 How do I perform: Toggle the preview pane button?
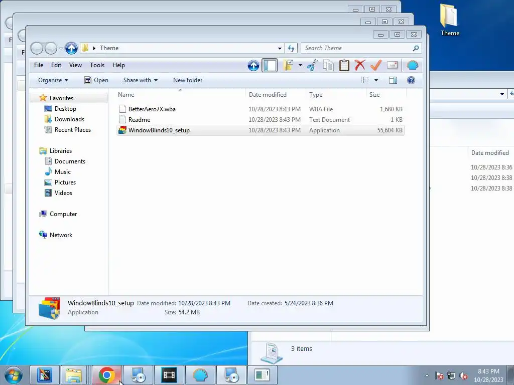(x=393, y=80)
